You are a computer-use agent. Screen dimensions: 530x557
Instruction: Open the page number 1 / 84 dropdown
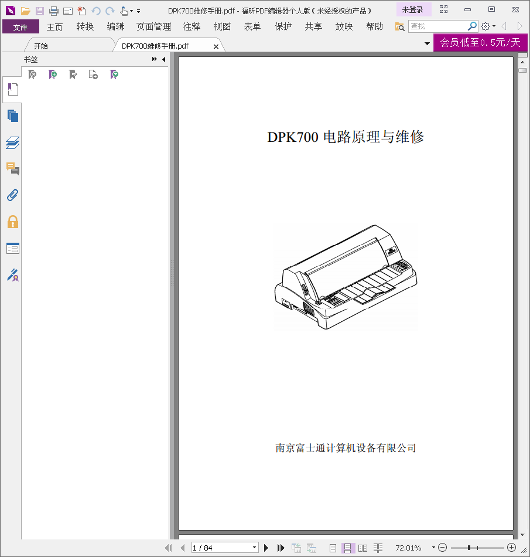[254, 548]
